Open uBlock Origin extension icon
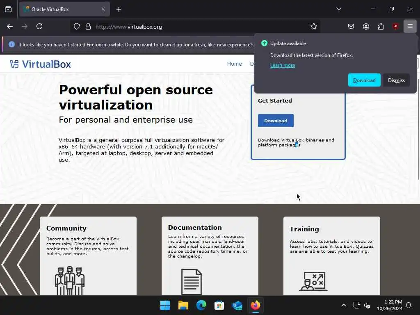The height and width of the screenshot is (315, 420). [x=395, y=26]
